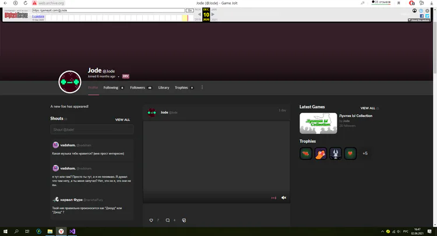
Task: Open the orange hand trophy icon
Action: [320, 153]
